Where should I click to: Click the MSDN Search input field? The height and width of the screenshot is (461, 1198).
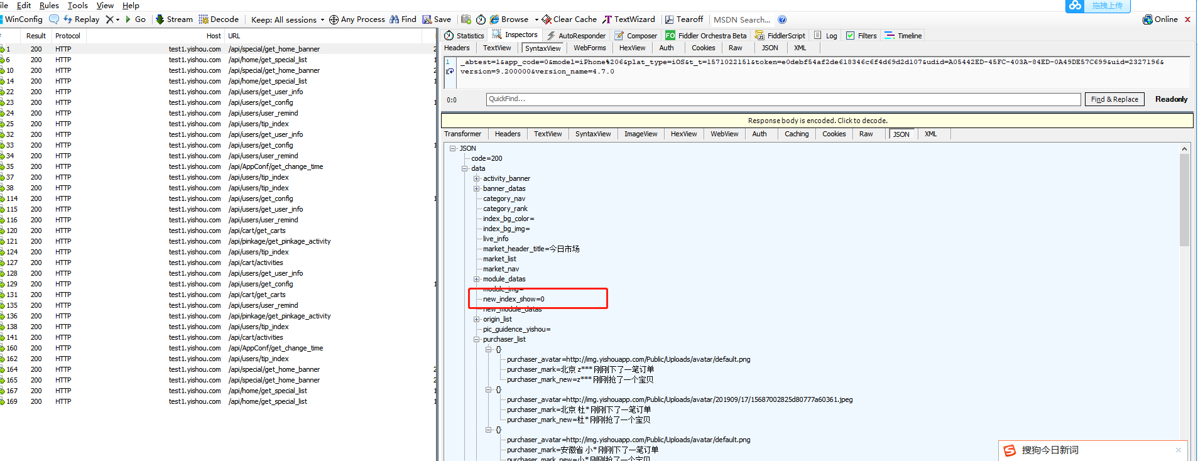coord(743,19)
